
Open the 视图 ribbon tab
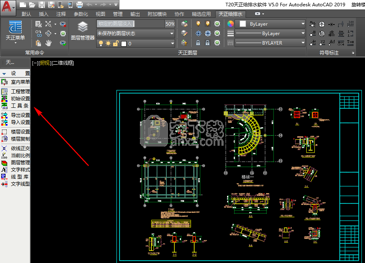tap(101, 14)
